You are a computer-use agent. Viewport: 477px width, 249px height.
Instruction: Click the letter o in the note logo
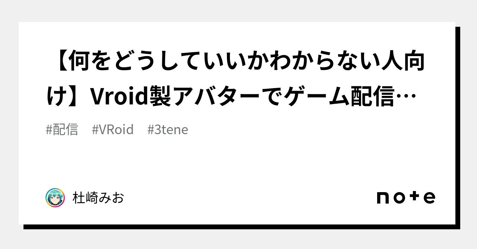click(x=399, y=198)
